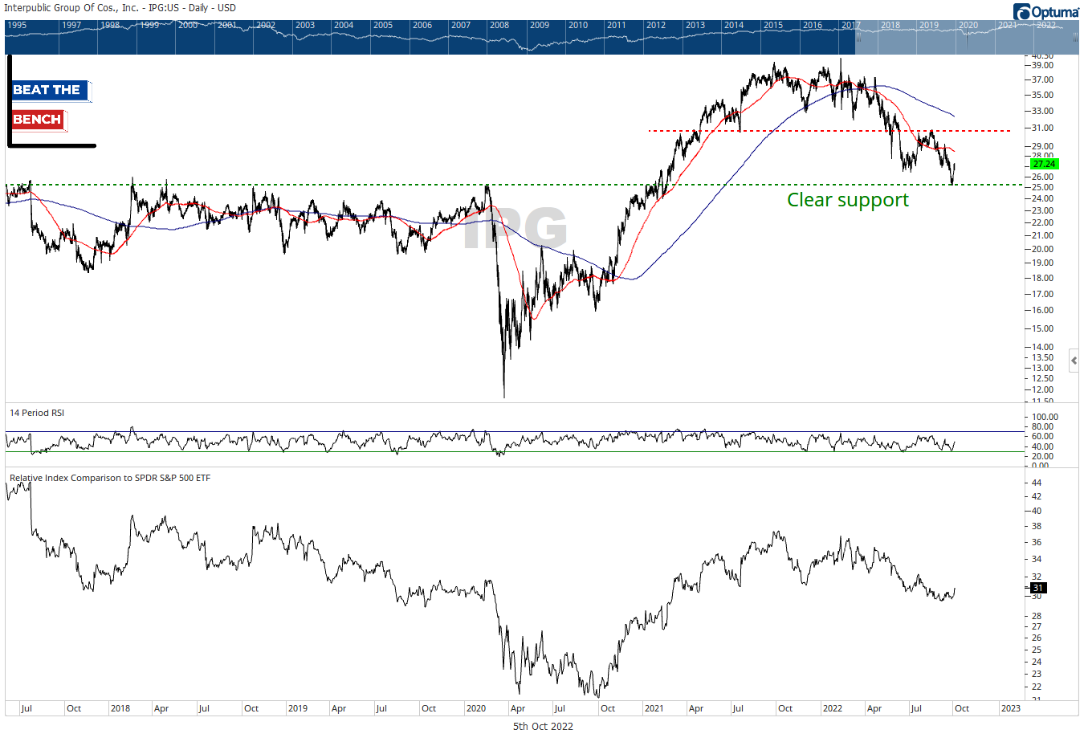Jump to 2003 in the year navigator
Viewport: 1084px width, 742px height.
pyautogui.click(x=305, y=25)
